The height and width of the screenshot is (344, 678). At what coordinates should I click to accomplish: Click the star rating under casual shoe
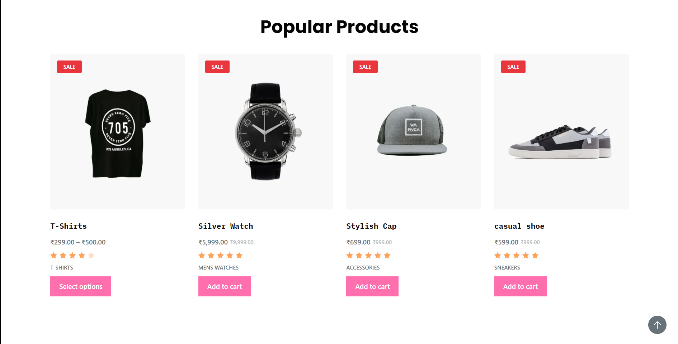(x=516, y=256)
